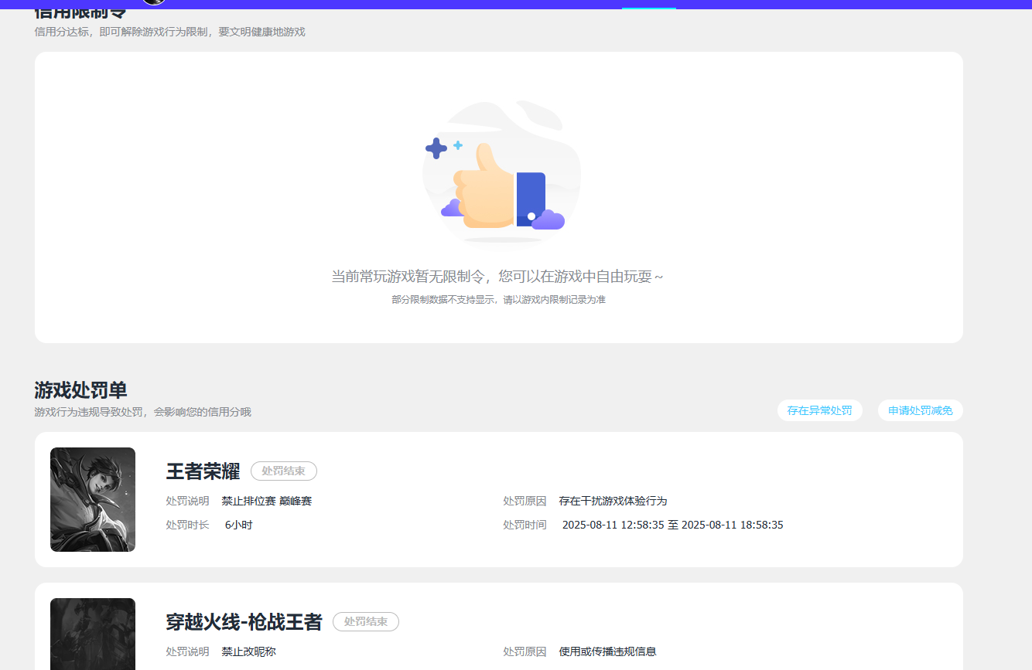Click the text 禁止改昵称

tap(248, 651)
